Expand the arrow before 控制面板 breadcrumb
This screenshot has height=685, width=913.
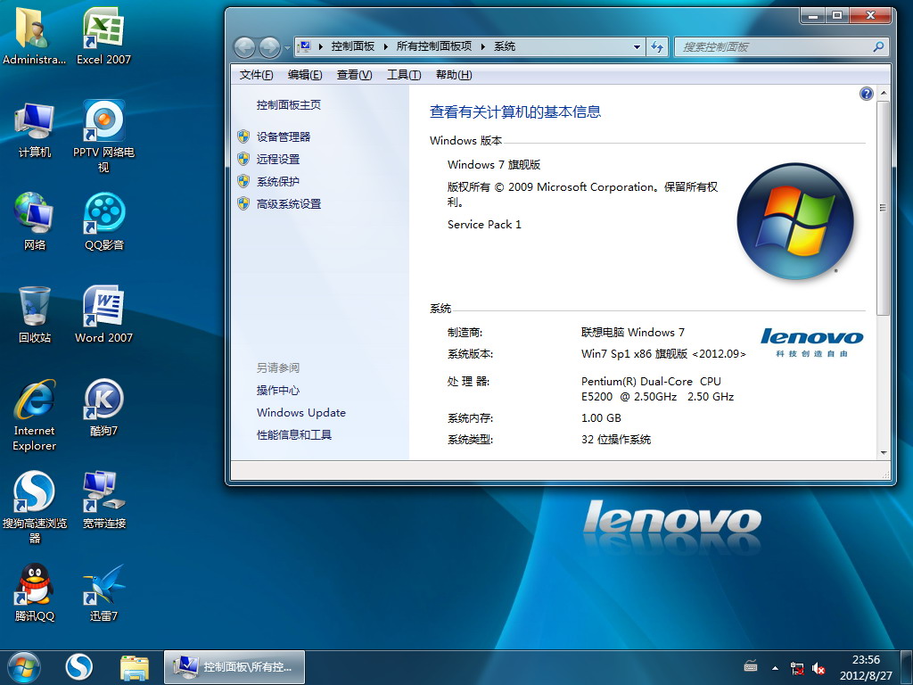click(320, 46)
